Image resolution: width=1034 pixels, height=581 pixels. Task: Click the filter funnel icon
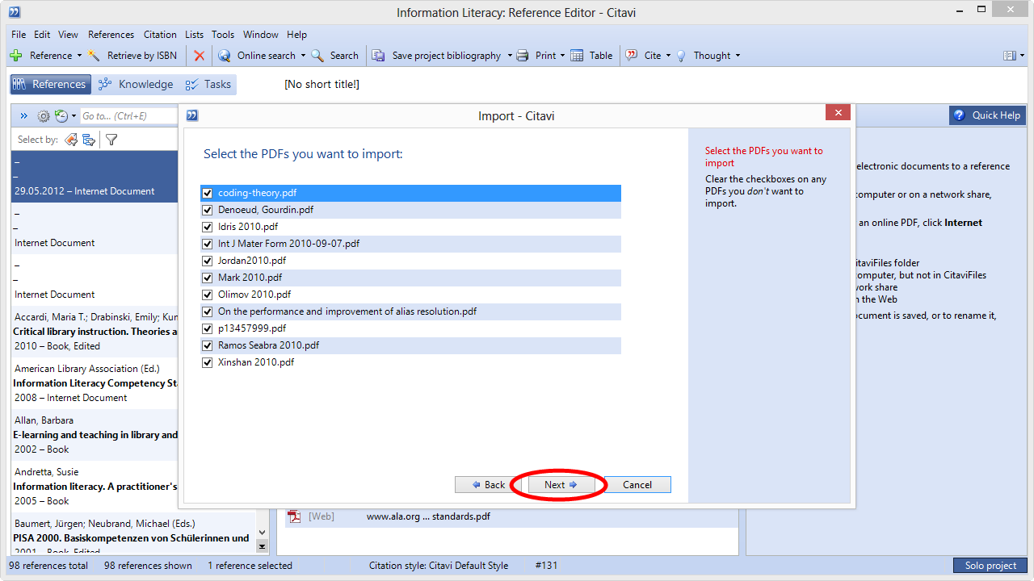coord(111,140)
